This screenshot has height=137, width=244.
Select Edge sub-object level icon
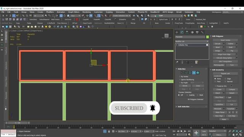(186, 73)
